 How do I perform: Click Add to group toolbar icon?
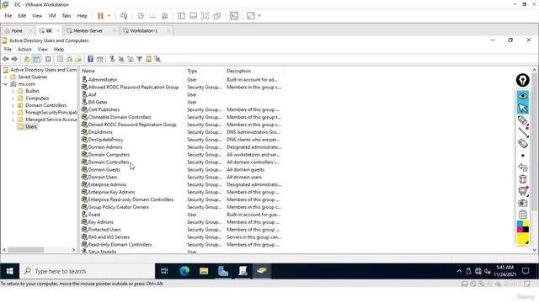(157, 59)
